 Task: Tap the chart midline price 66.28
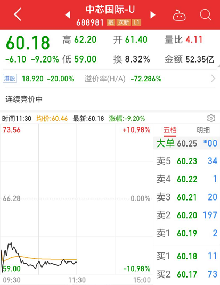pyautogui.click(x=12, y=198)
